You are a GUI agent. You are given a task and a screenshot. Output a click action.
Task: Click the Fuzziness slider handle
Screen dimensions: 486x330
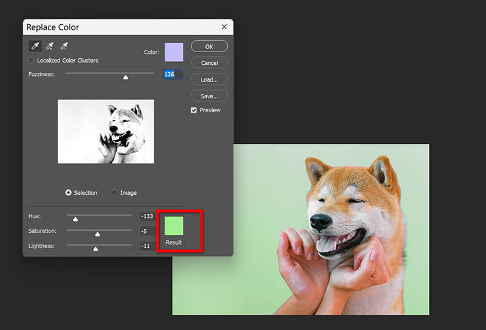click(126, 77)
